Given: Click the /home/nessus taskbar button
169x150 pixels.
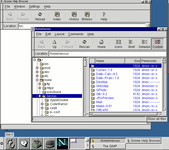Looking at the screenshot, I should pos(108,140).
